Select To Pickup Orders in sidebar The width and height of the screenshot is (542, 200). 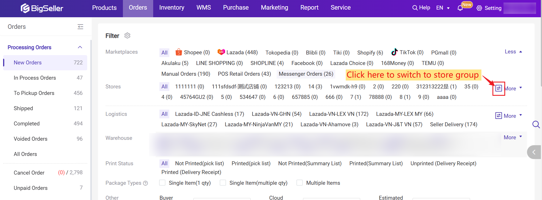(45, 93)
